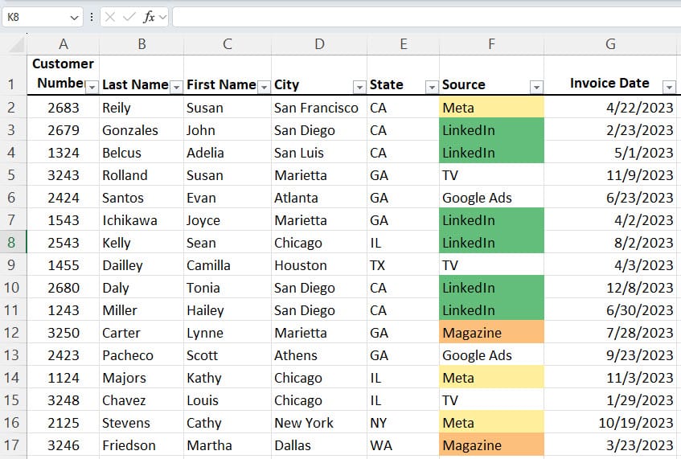Viewport: 681px width, 459px height.
Task: Click last name Miller
Action: [142, 310]
